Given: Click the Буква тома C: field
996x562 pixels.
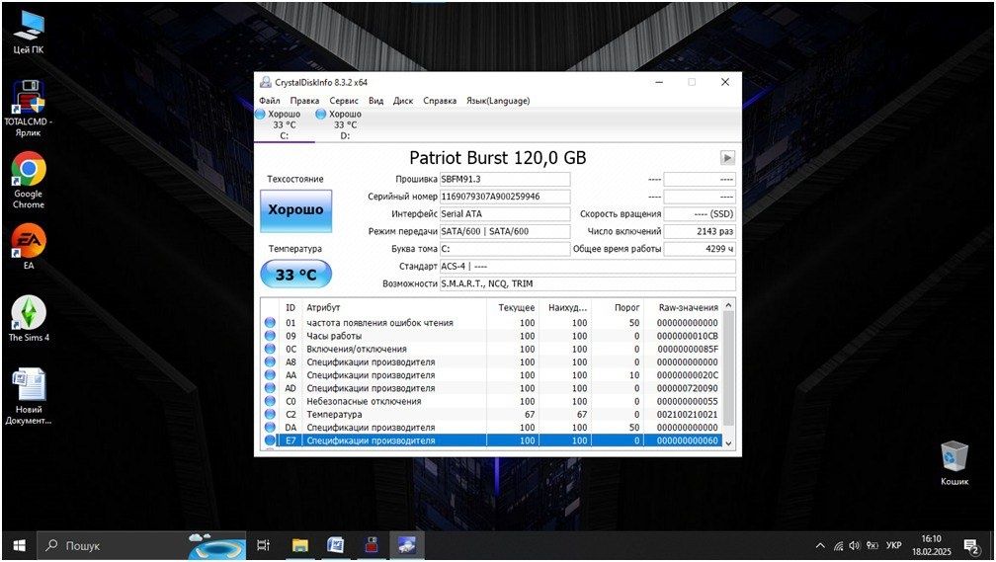Looking at the screenshot, I should click(x=504, y=249).
